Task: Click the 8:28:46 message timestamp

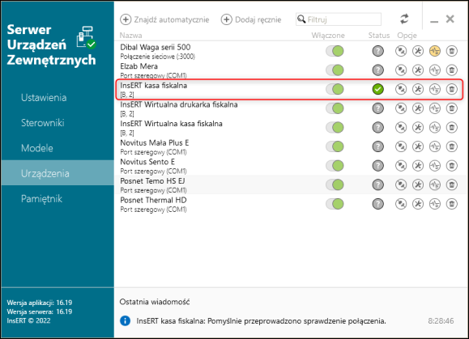Action: 441,321
